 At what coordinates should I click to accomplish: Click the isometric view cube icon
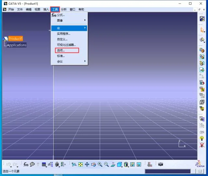(x=119, y=164)
